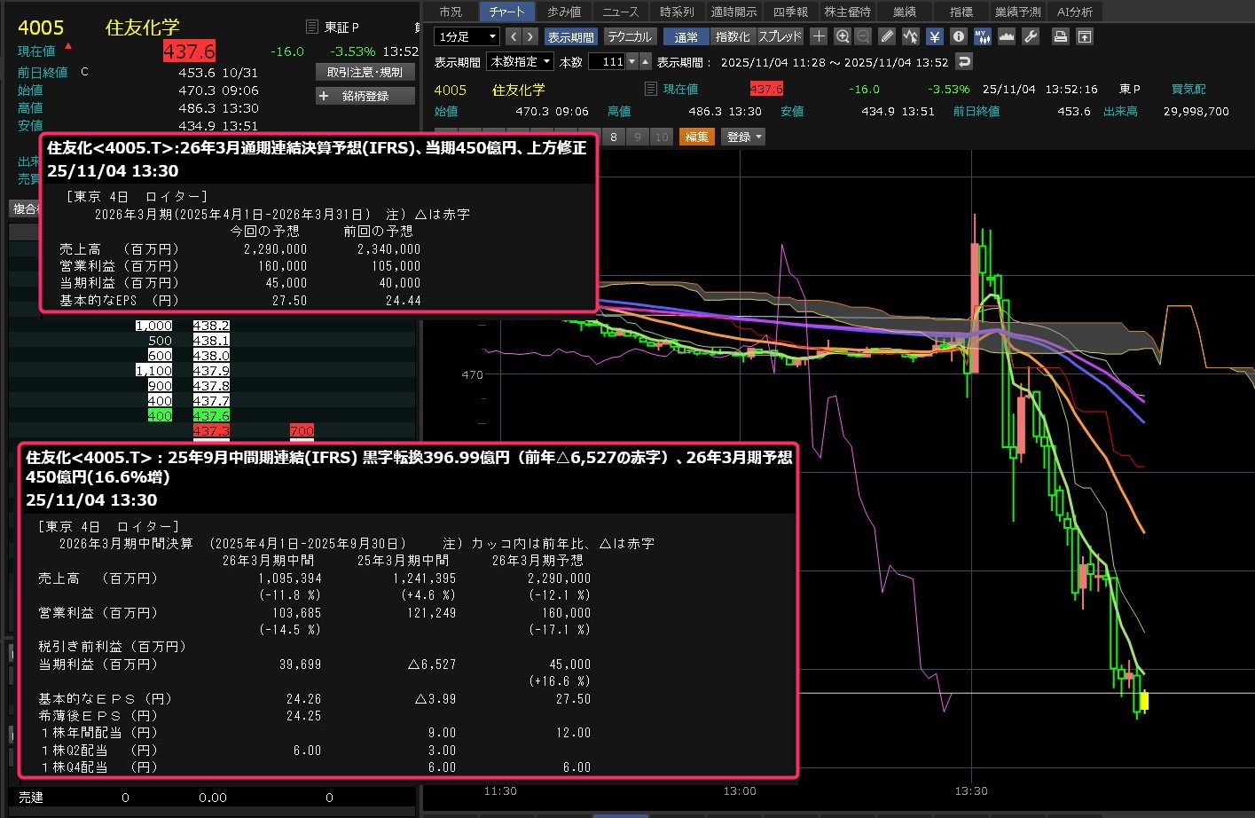Expand the 本数指定 dropdown
Screen dimensions: 1255x818
(521, 61)
